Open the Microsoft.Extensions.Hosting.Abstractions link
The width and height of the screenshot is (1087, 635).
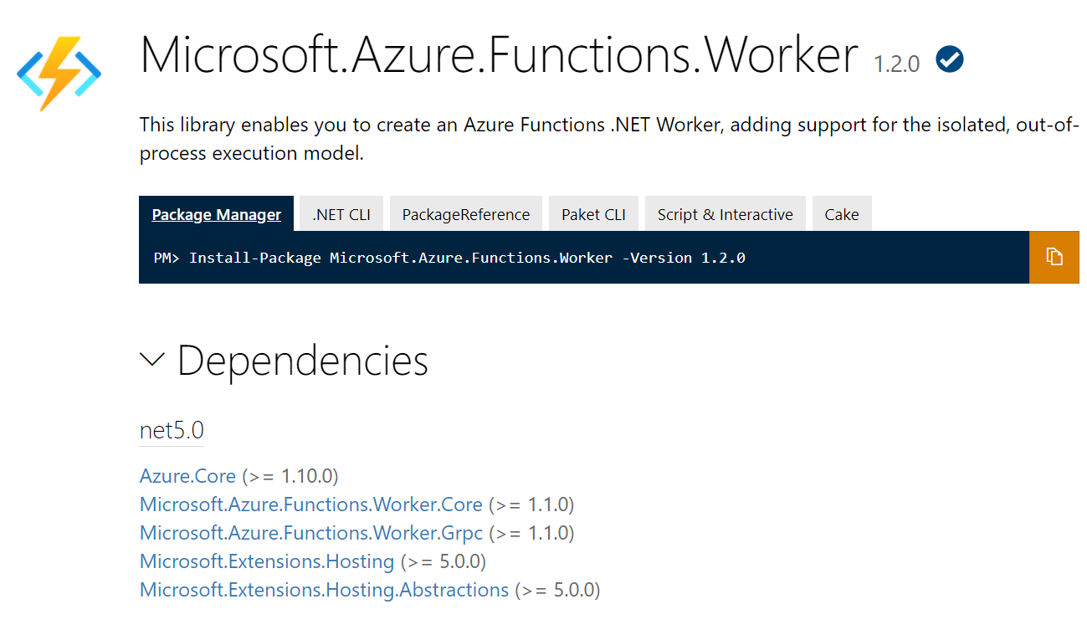click(x=324, y=590)
